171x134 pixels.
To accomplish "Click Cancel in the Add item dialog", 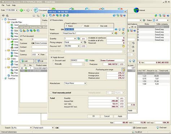I will (x=107, y=116).
